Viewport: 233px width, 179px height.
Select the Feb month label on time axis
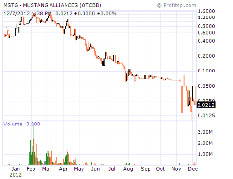pyautogui.click(x=31, y=169)
